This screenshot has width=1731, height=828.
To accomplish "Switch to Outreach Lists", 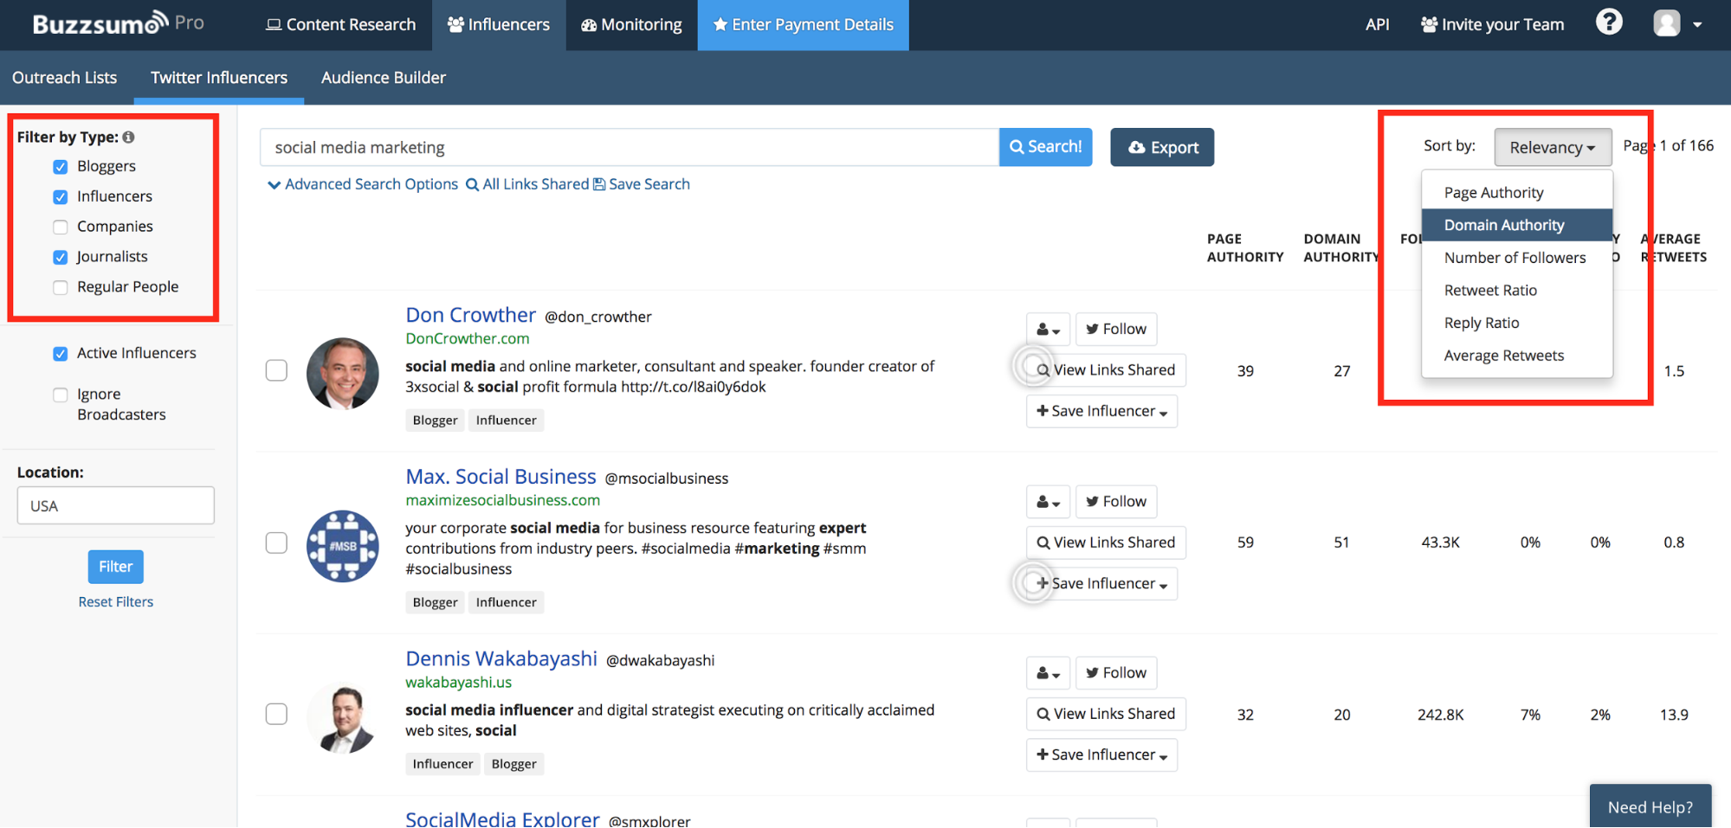I will tap(65, 78).
